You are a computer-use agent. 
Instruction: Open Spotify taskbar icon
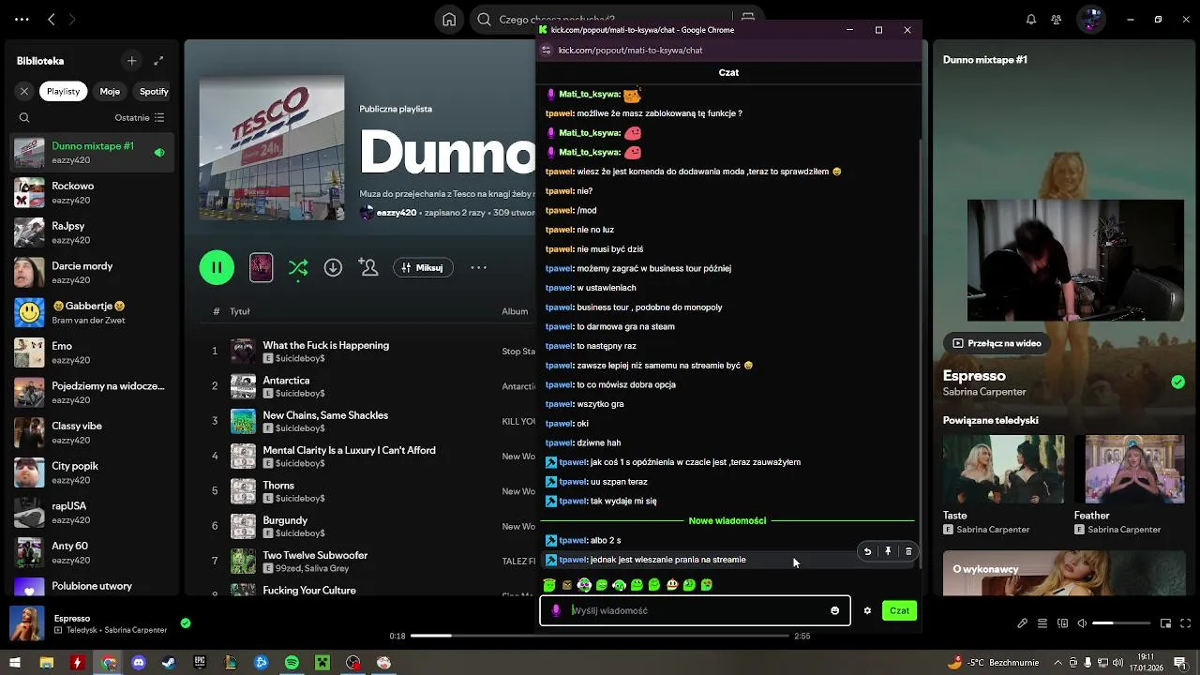(x=292, y=663)
